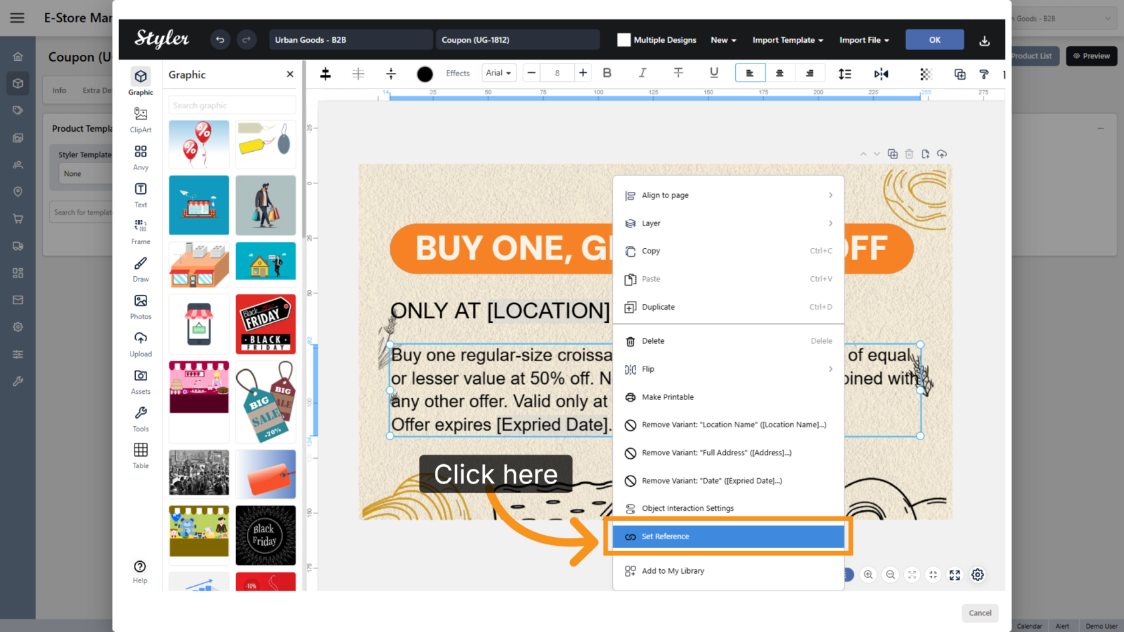Image resolution: width=1124 pixels, height=632 pixels.
Task: Choose Duplicate from the context menu
Action: click(x=729, y=307)
